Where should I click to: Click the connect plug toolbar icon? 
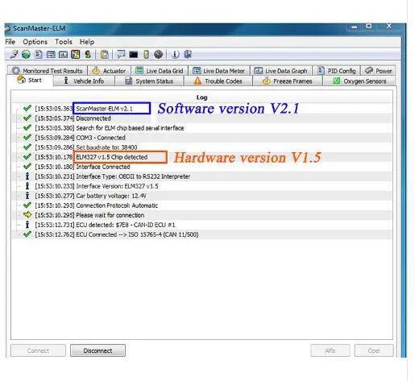(14, 55)
